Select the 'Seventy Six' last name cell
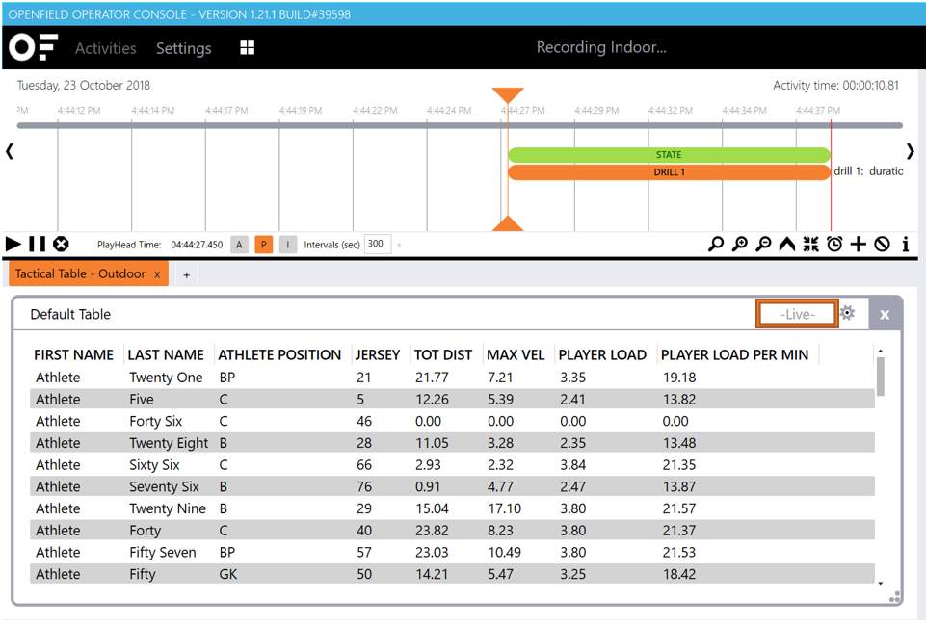 [x=164, y=487]
